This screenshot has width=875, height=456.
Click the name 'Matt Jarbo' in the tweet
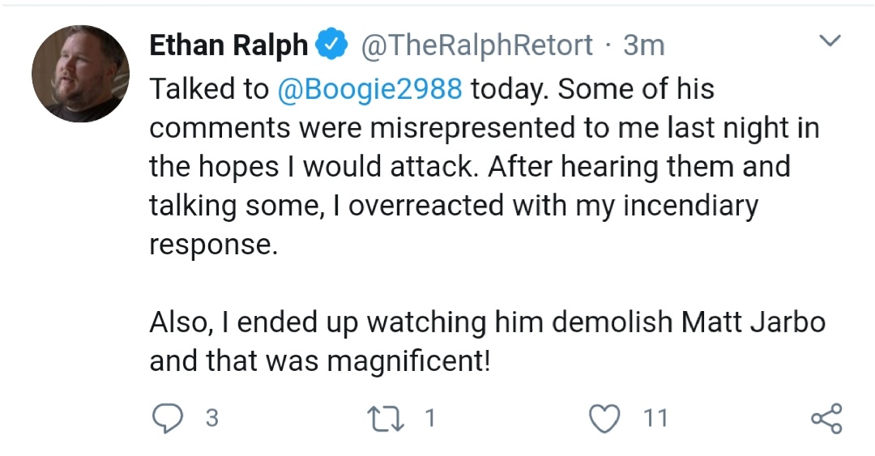(x=753, y=322)
